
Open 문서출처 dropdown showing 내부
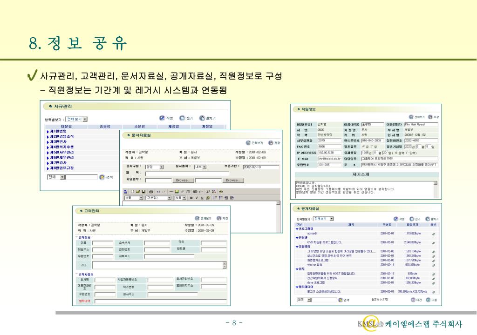point(200,167)
